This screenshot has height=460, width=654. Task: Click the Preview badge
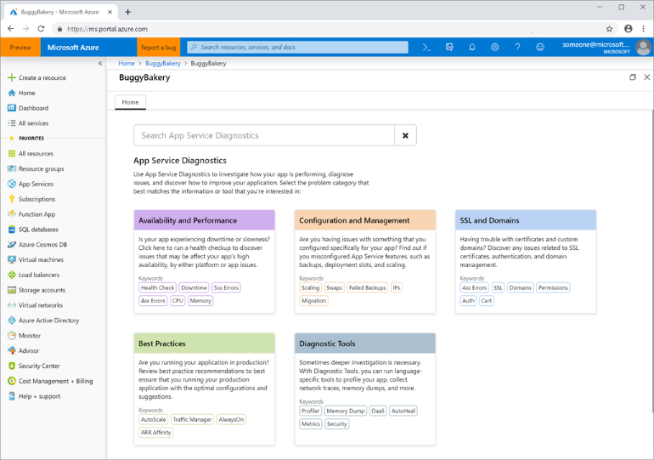[20, 48]
